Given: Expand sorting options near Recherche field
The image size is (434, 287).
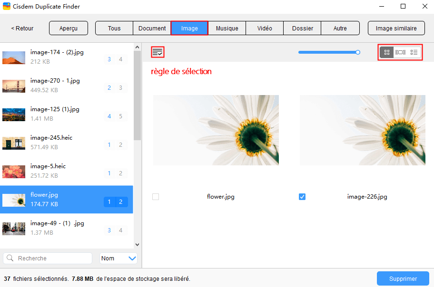Looking at the screenshot, I should (x=118, y=258).
